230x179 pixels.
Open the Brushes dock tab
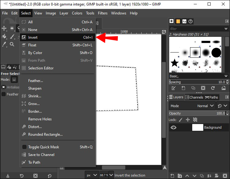click(171, 21)
